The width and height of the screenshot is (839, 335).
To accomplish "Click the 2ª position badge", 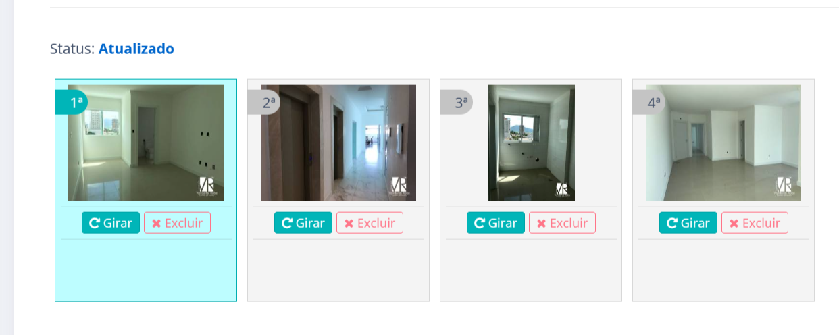I will (263, 103).
